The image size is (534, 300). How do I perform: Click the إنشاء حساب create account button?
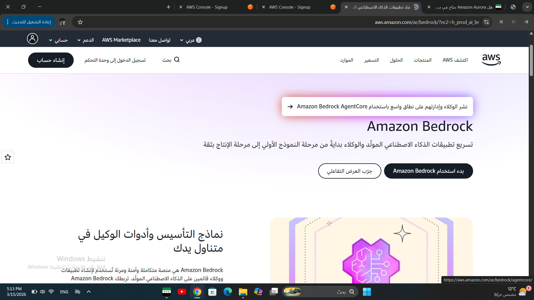coord(51,60)
